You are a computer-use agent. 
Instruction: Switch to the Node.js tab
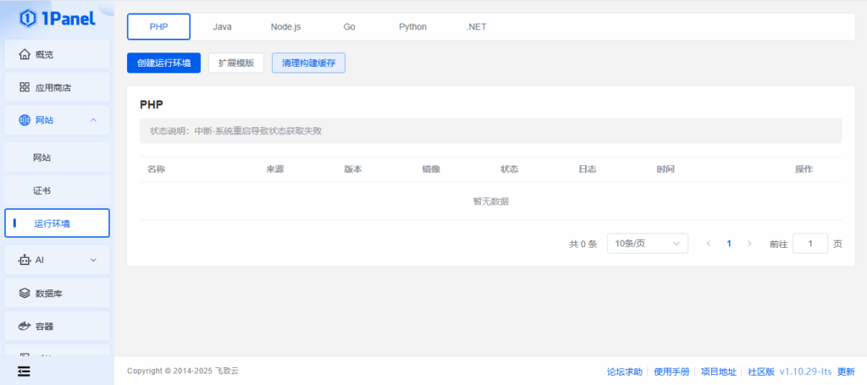click(x=285, y=26)
